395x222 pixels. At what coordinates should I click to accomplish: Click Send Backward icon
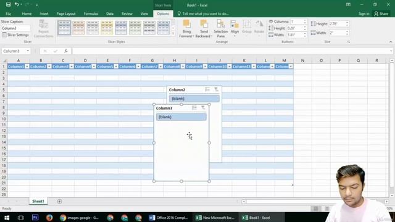[x=204, y=23]
